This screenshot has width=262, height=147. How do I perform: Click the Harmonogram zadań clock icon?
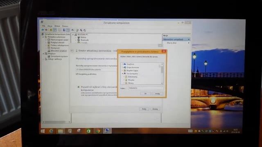(x=49, y=40)
